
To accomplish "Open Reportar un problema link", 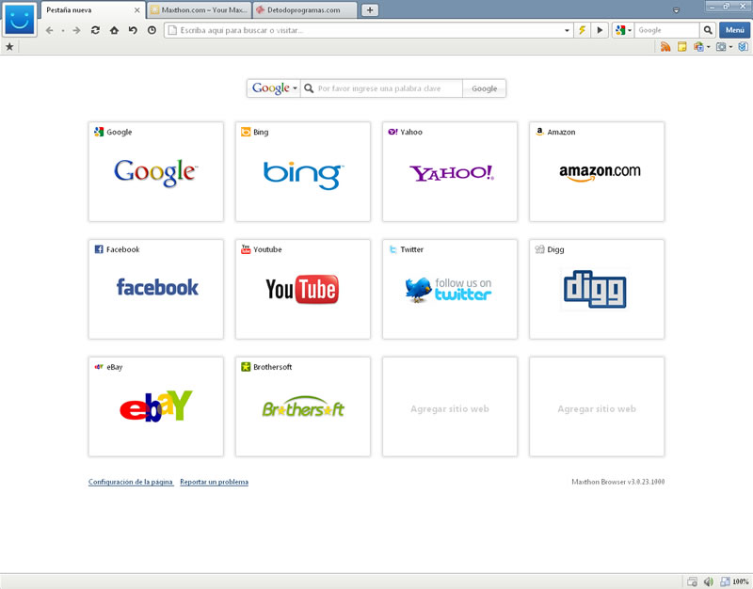I will click(215, 482).
